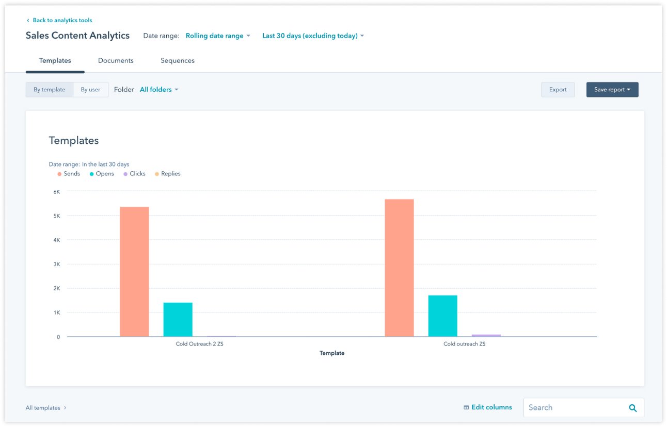Switch to the Documents tab
This screenshot has height=427, width=667.
pos(116,60)
